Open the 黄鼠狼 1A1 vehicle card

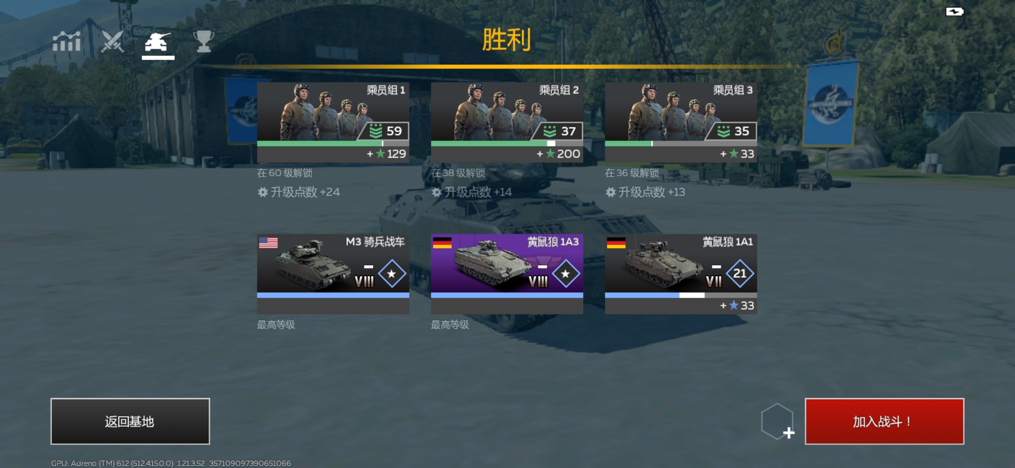[681, 274]
